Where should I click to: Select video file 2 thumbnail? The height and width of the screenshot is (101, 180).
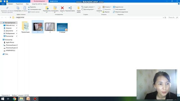(x=50, y=27)
